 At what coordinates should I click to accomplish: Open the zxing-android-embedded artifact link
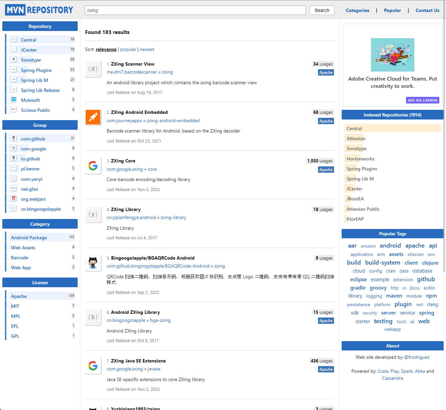[x=173, y=120]
